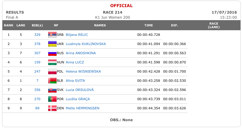Follow the Arina ANOSHKINA name link
The image size is (242, 128).
[81, 53]
